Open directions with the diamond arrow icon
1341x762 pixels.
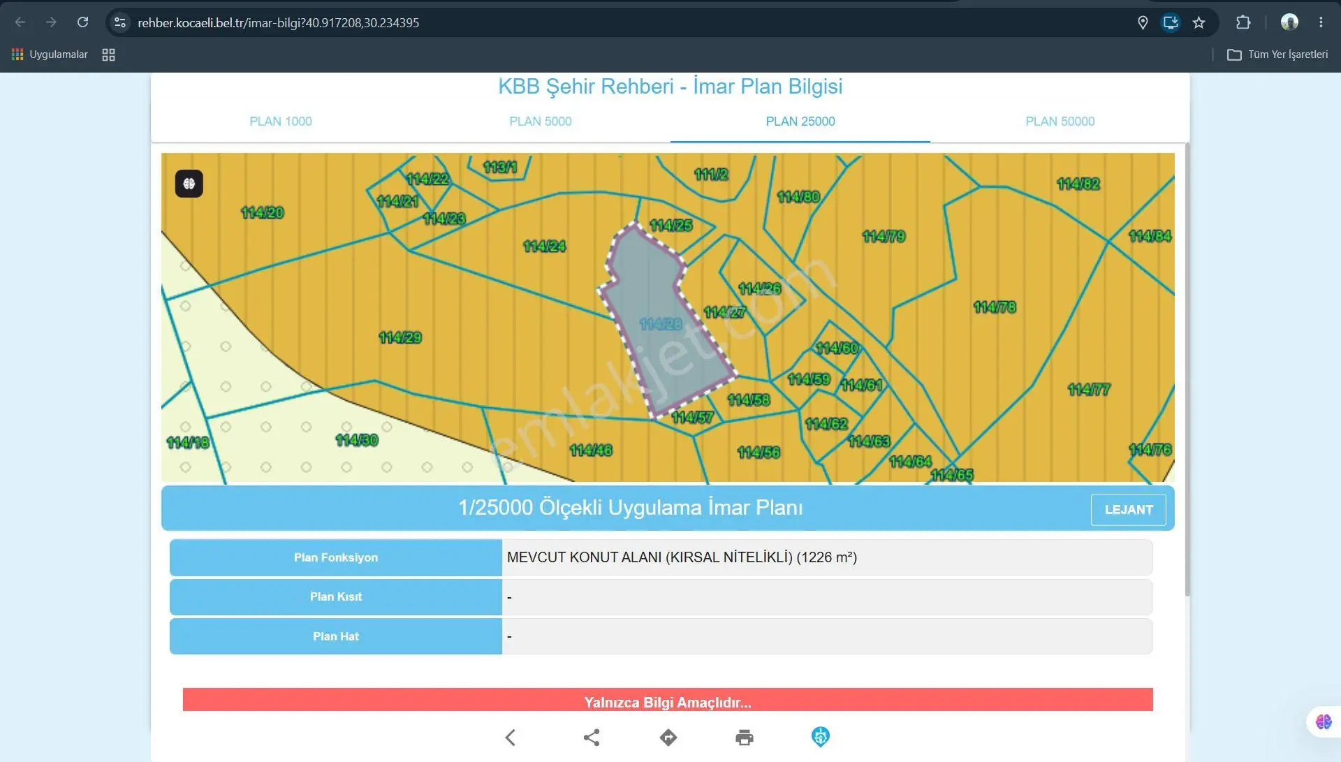(x=668, y=738)
